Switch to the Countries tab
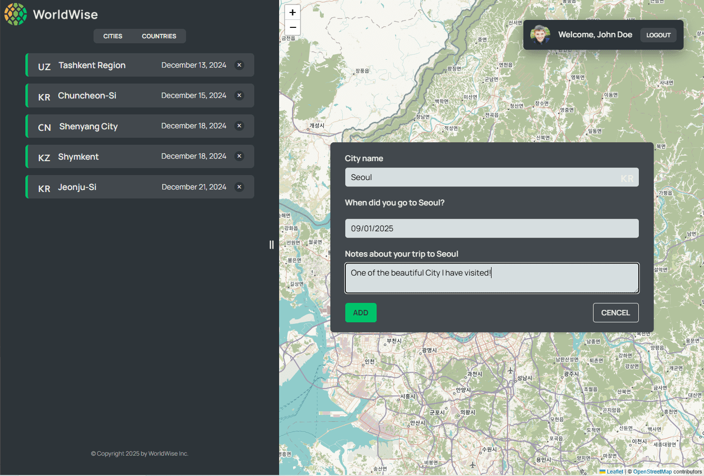The height and width of the screenshot is (476, 704). (159, 36)
